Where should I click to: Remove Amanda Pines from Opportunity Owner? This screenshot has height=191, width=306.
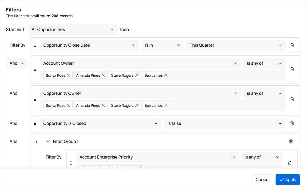pos(103,105)
